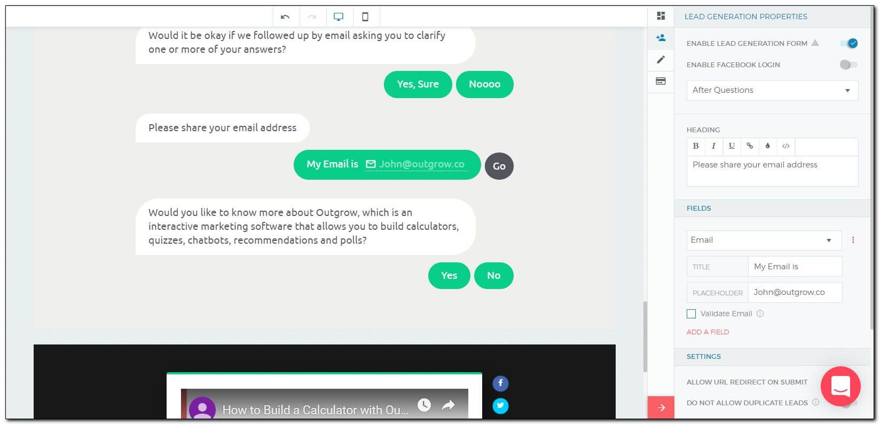Check the Validate Email checkbox

click(x=692, y=314)
